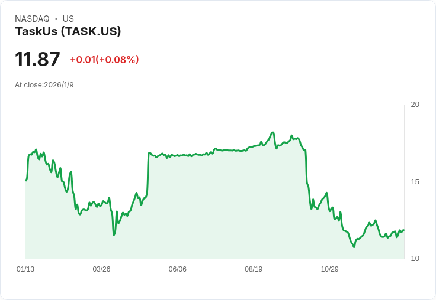Screen dimensions: 436x300
Task: Click the 10 y-axis price label
Action: point(415,259)
